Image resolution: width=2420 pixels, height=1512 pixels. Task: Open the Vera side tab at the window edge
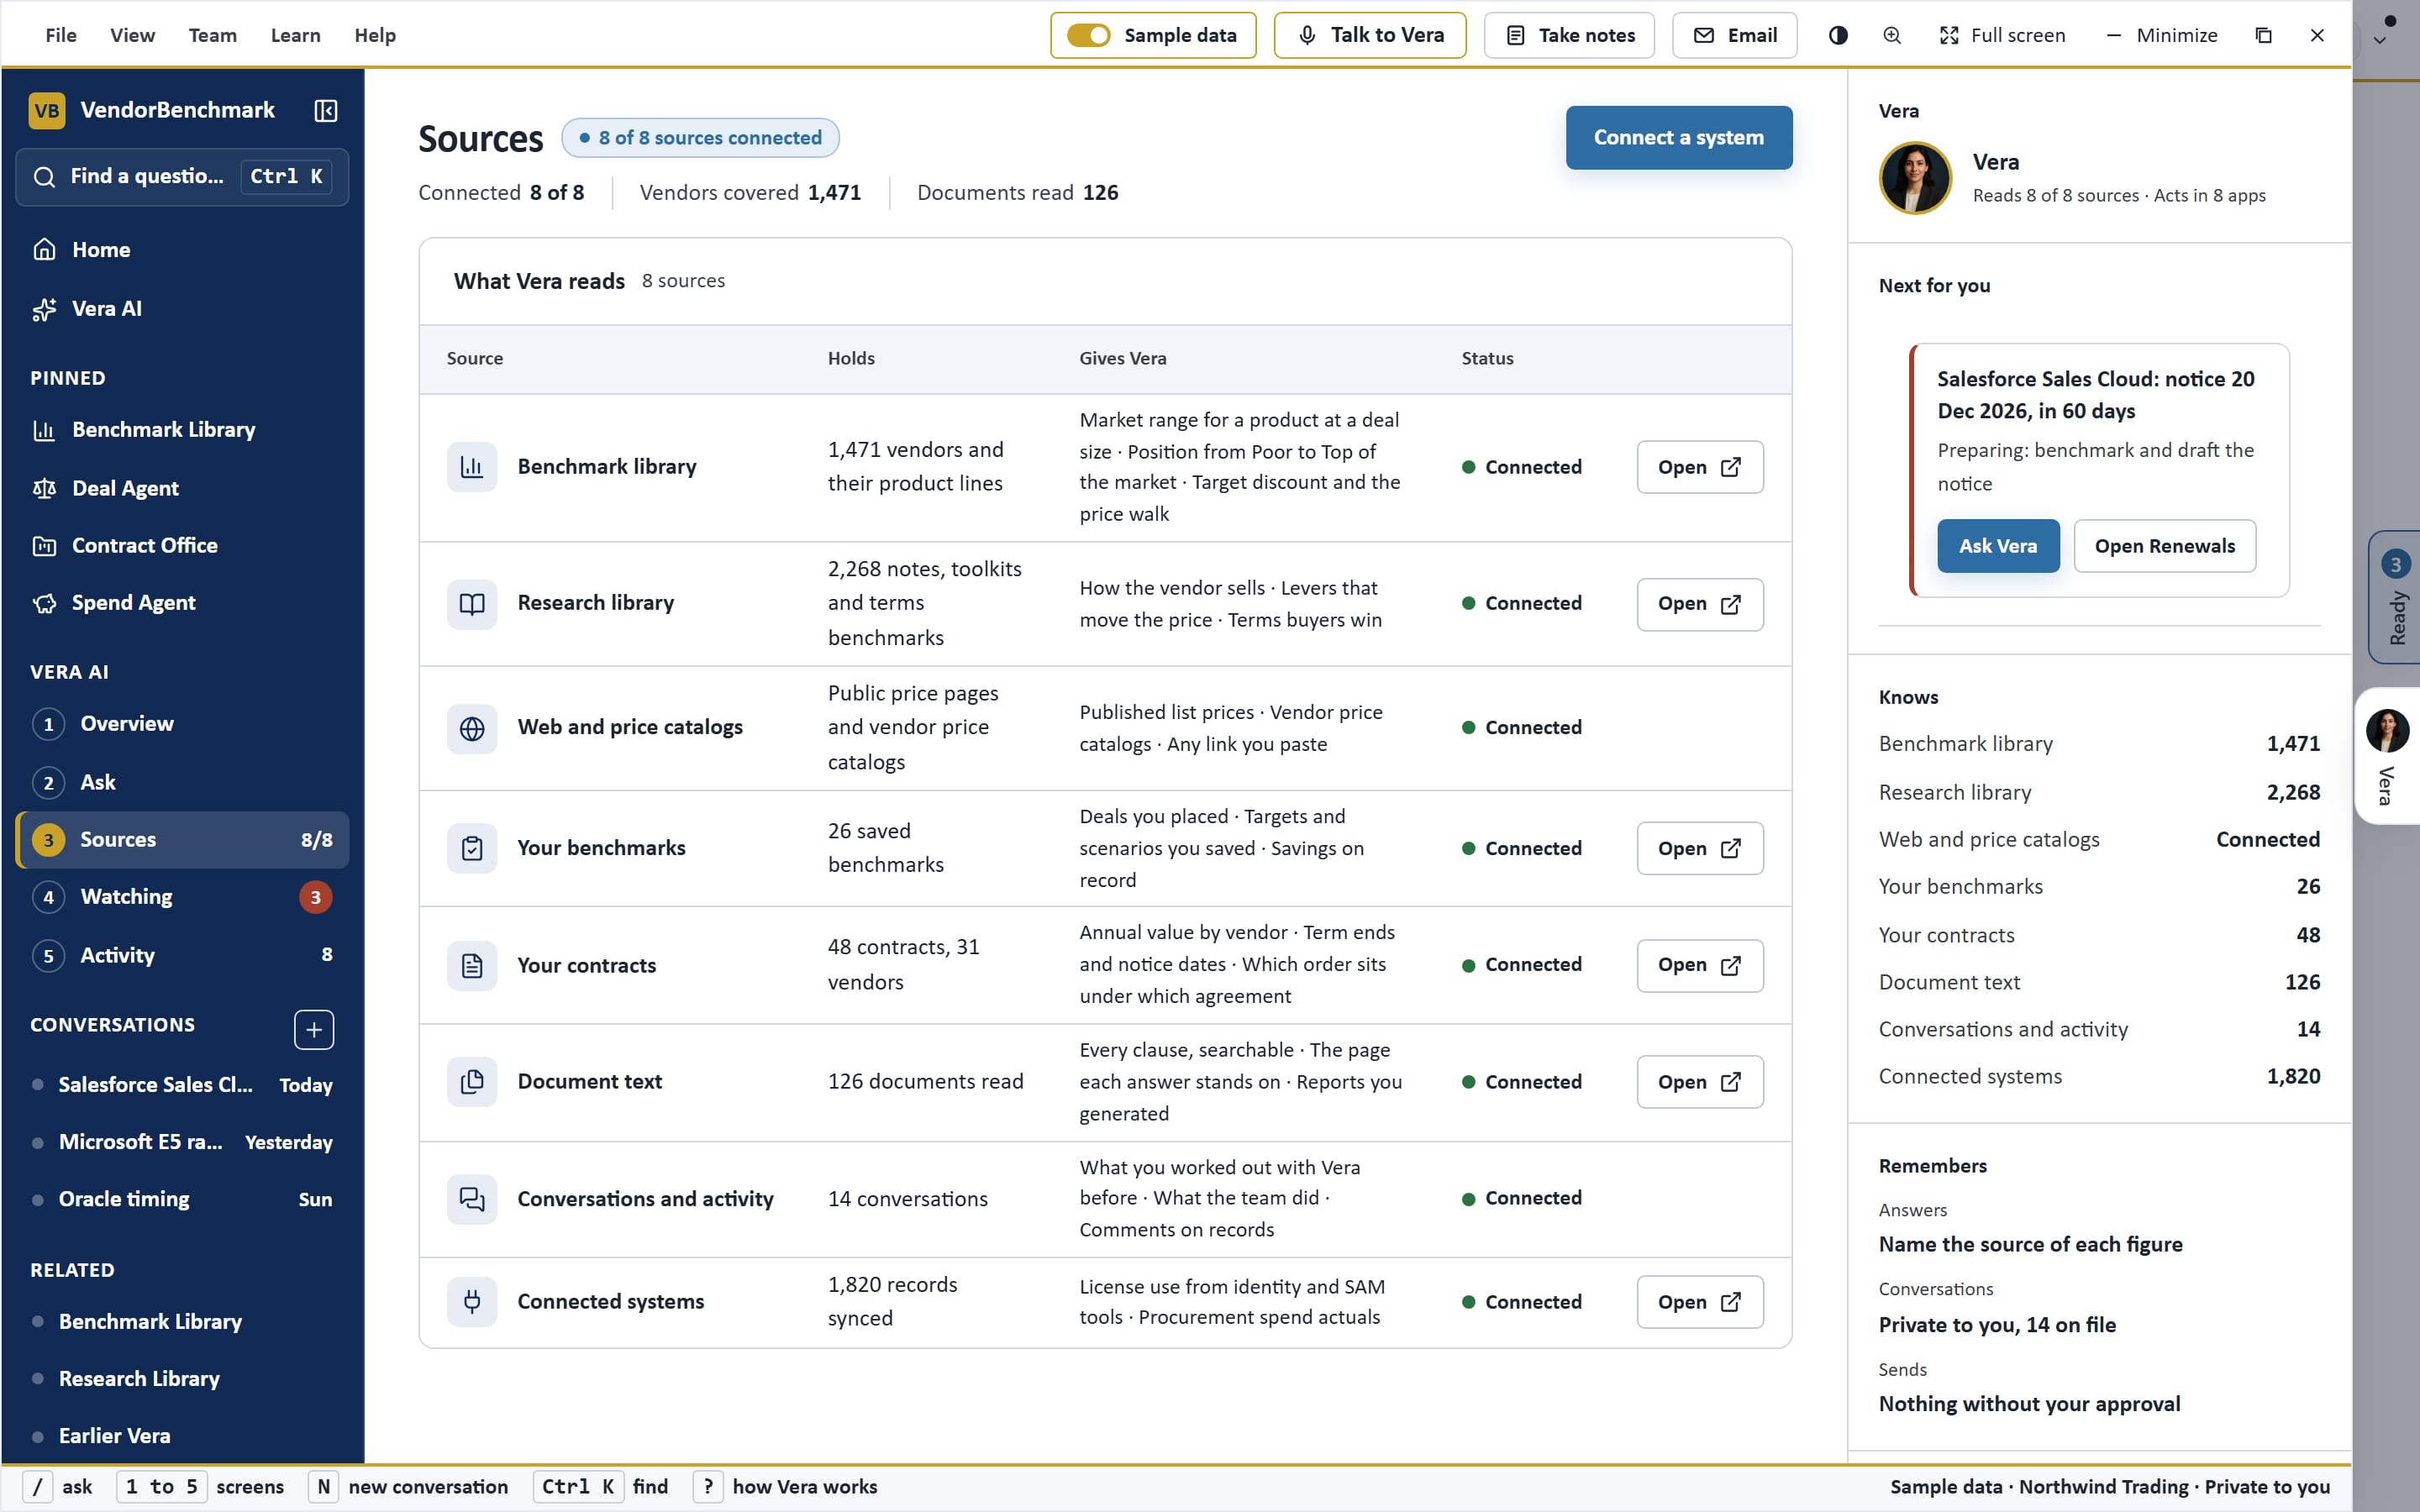tap(2388, 756)
